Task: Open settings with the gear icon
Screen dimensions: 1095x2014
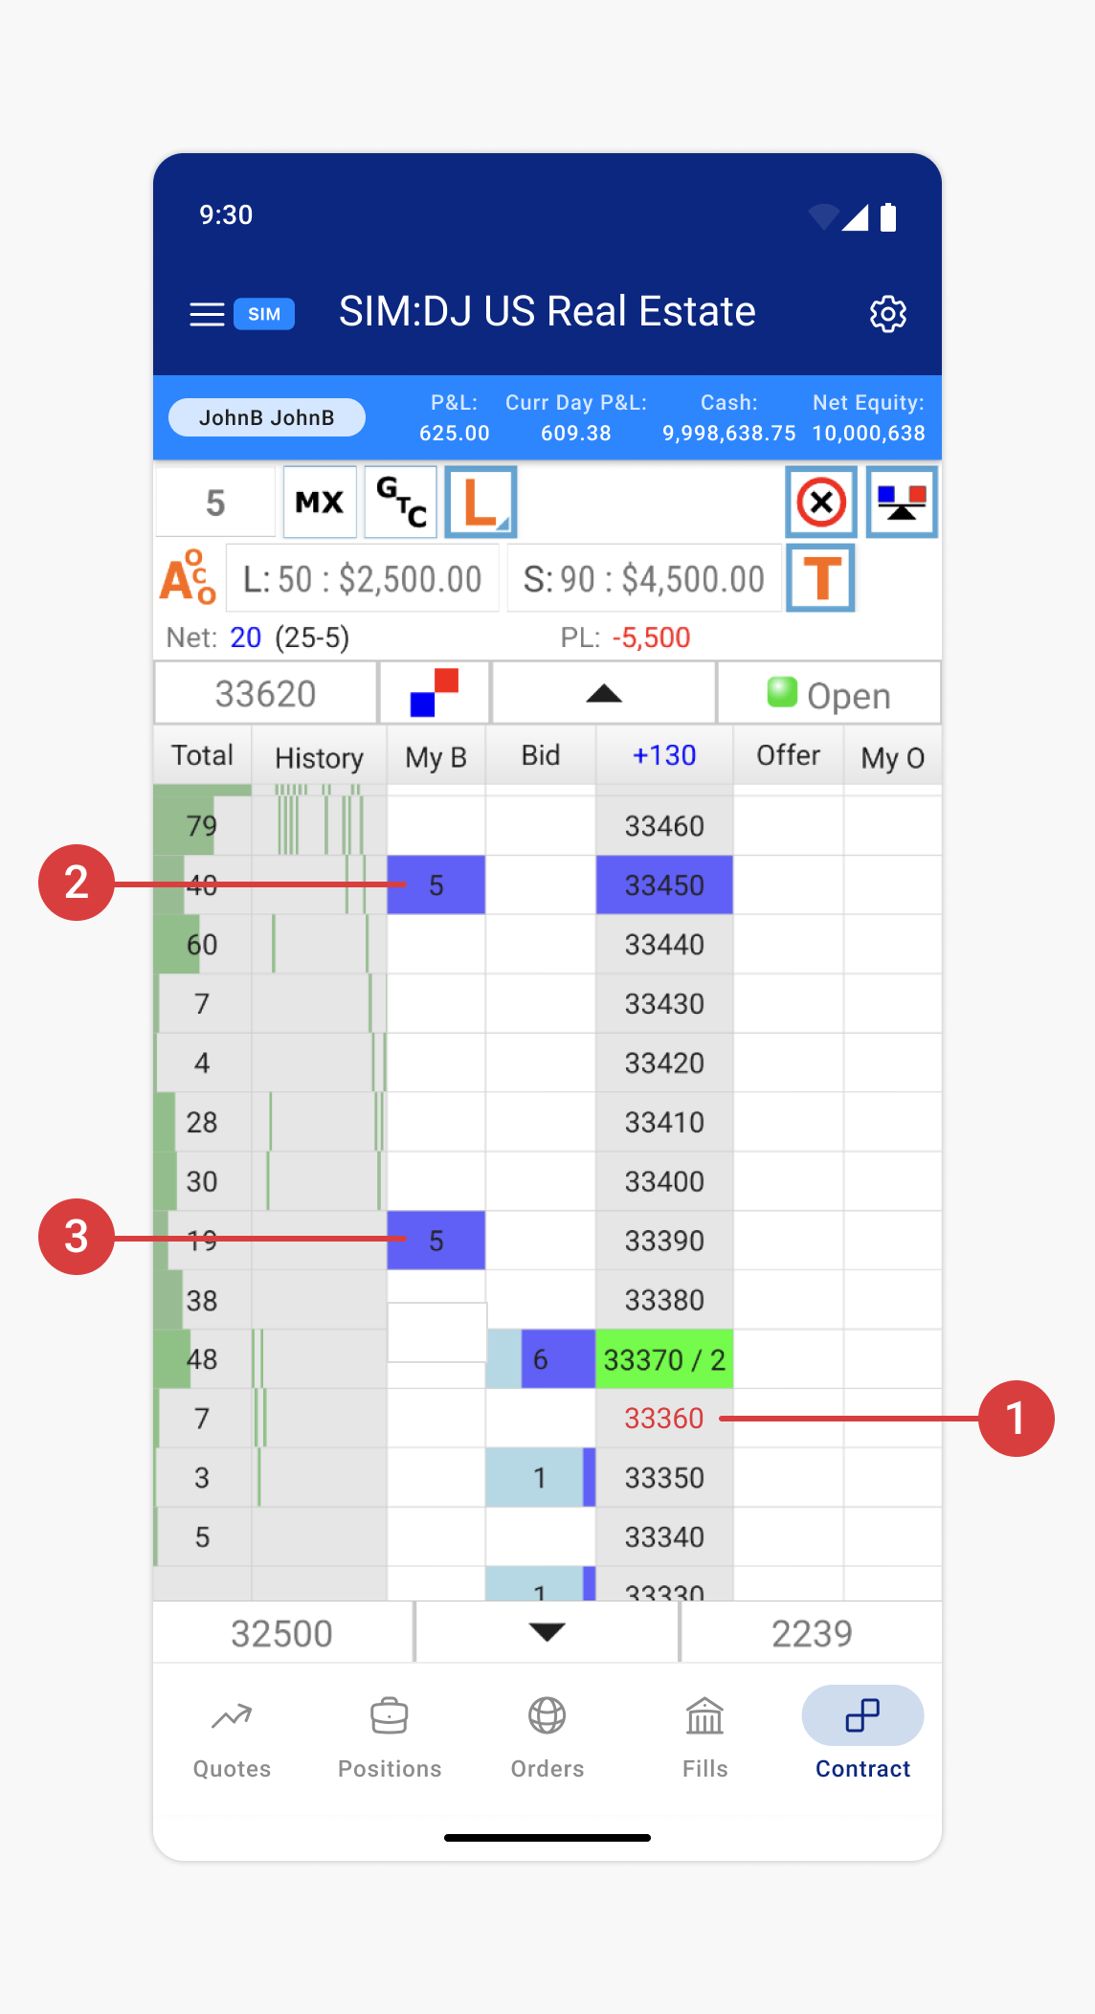Action: point(887,314)
